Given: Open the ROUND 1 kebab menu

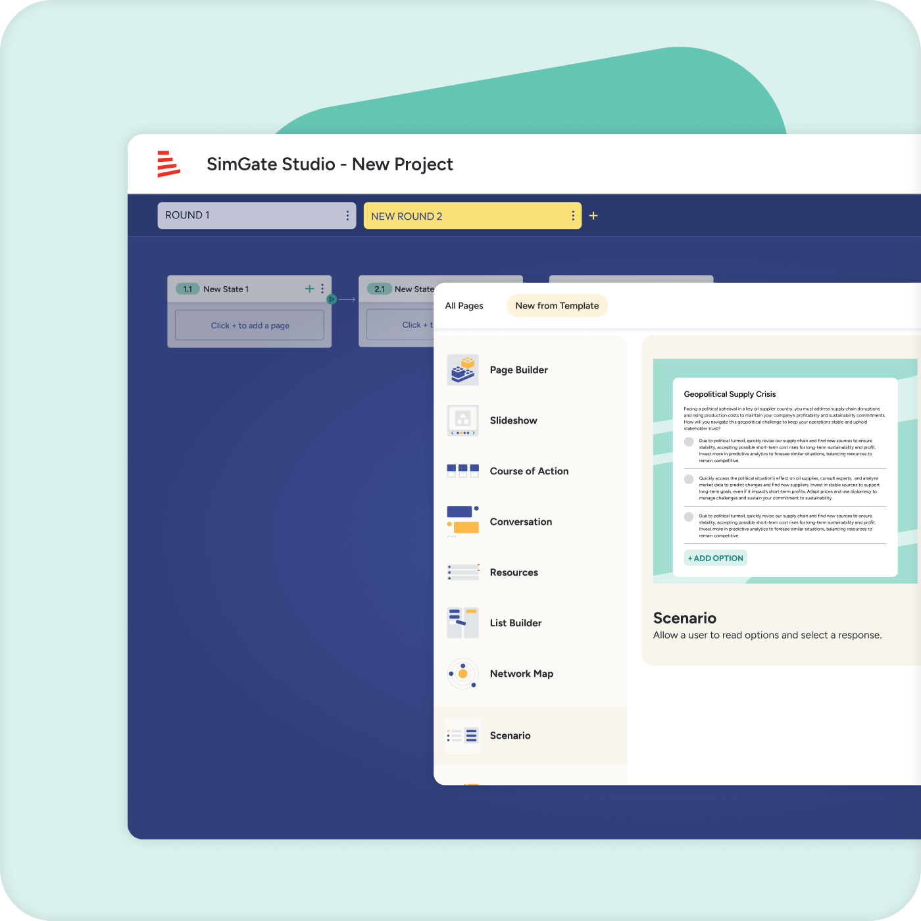Looking at the screenshot, I should (x=347, y=216).
